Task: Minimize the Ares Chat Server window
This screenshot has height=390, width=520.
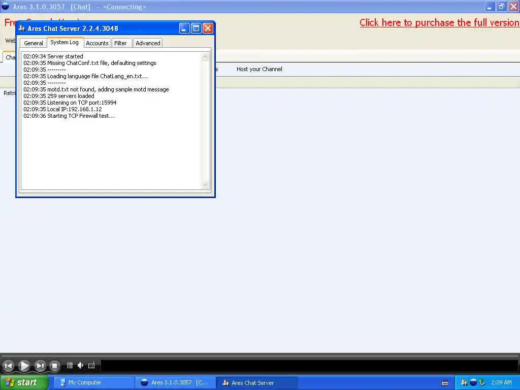Action: (184, 28)
